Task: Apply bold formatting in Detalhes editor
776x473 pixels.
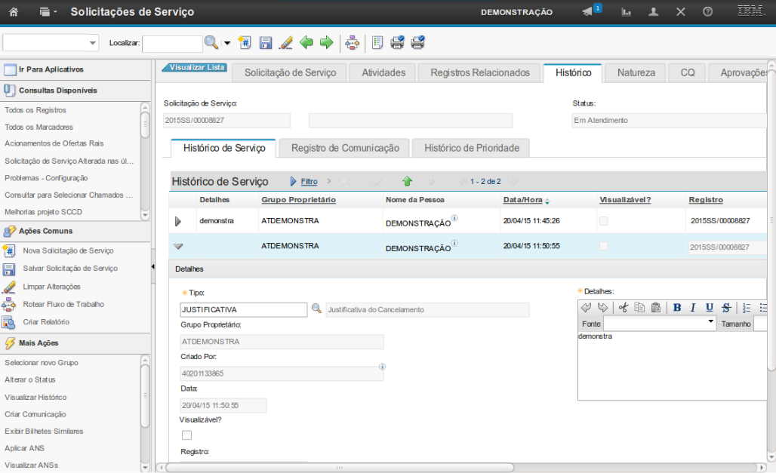Action: (x=676, y=307)
